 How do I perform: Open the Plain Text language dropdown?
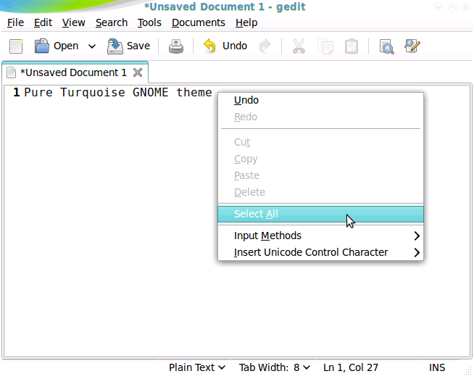point(197,367)
